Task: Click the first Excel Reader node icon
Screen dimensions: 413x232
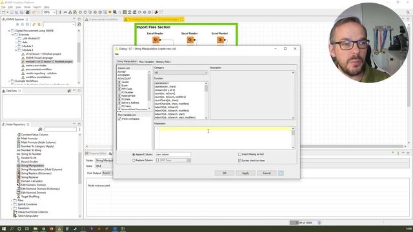Action: click(156, 40)
